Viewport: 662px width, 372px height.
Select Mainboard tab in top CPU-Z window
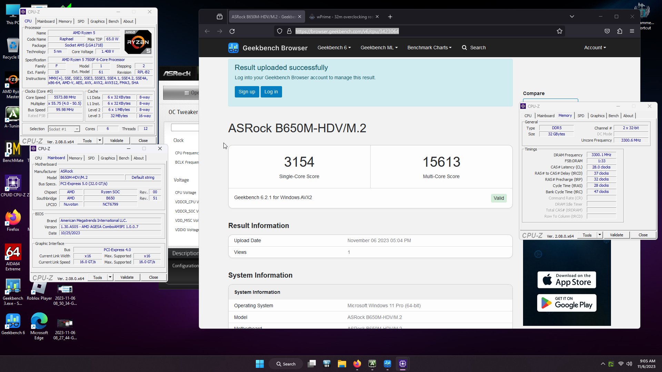[46, 21]
